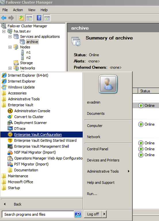Collapse the Services and applications tree node
Screen dimensions: 159x221
pyautogui.click(x=10, y=37)
